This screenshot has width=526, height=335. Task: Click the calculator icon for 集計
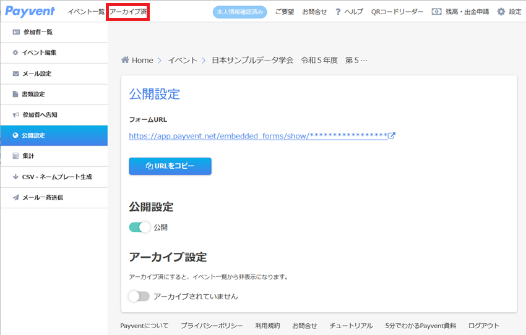15,156
